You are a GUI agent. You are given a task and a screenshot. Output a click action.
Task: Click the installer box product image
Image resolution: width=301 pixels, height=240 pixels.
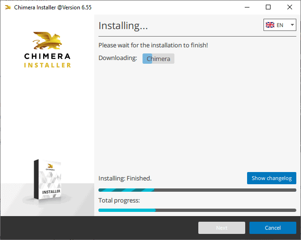[47, 180]
